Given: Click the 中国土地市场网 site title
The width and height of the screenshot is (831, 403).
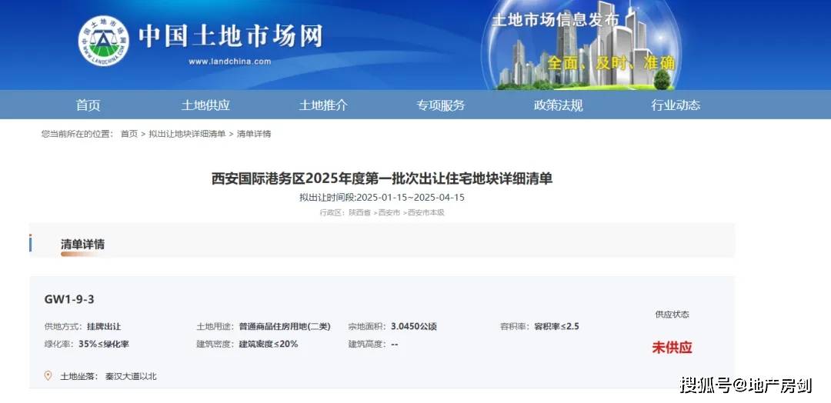Looking at the screenshot, I should (229, 35).
